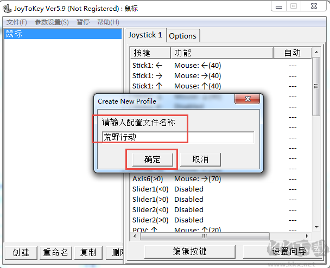Click the horizontal scrollbar right arrow
Screen dimensions: 330x268
click(x=307, y=236)
